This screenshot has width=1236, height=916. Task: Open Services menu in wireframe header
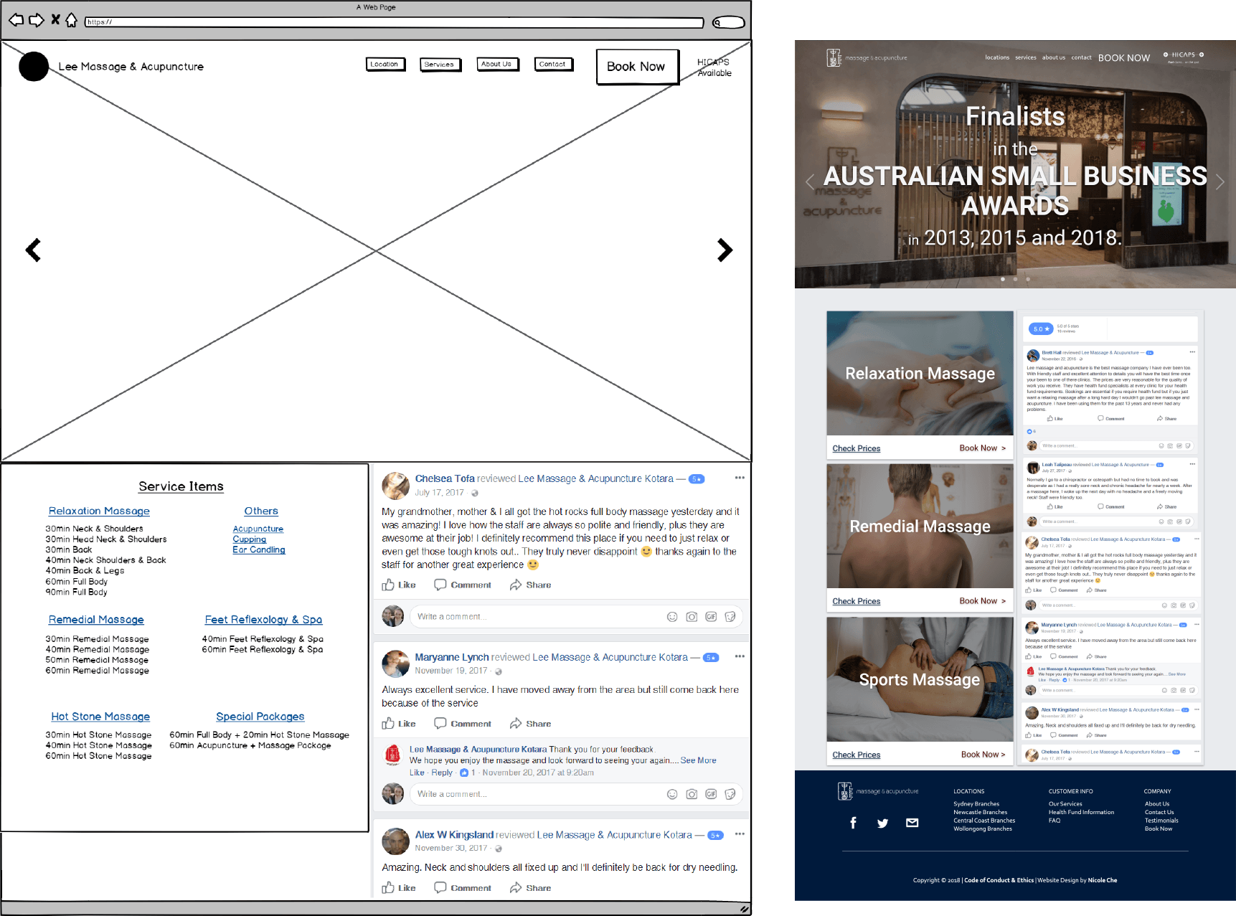point(440,65)
